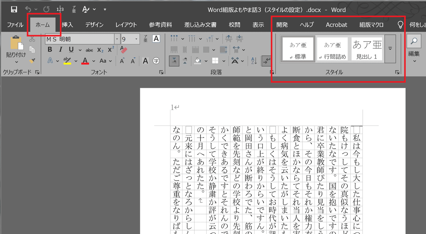The width and height of the screenshot is (426, 234).
Task: Decrease font size with shrink A
Action: point(133,61)
